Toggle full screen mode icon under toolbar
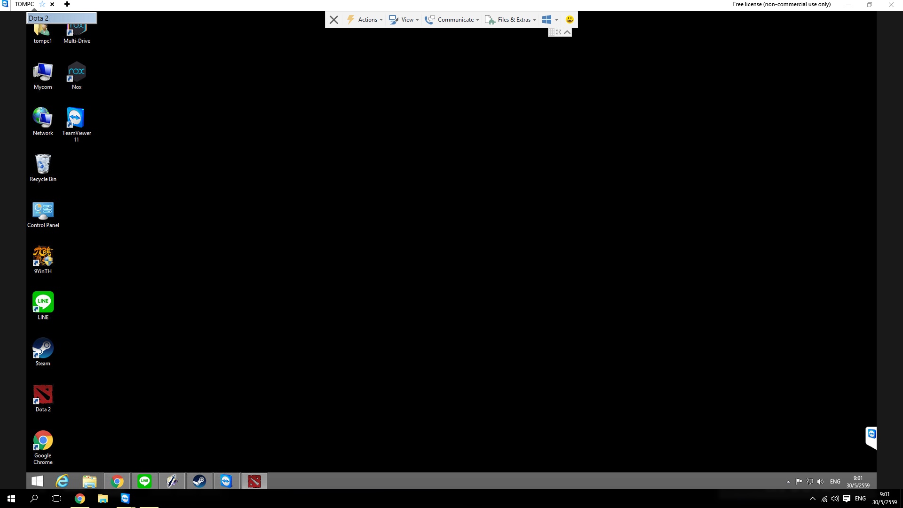The height and width of the screenshot is (508, 903). [559, 32]
